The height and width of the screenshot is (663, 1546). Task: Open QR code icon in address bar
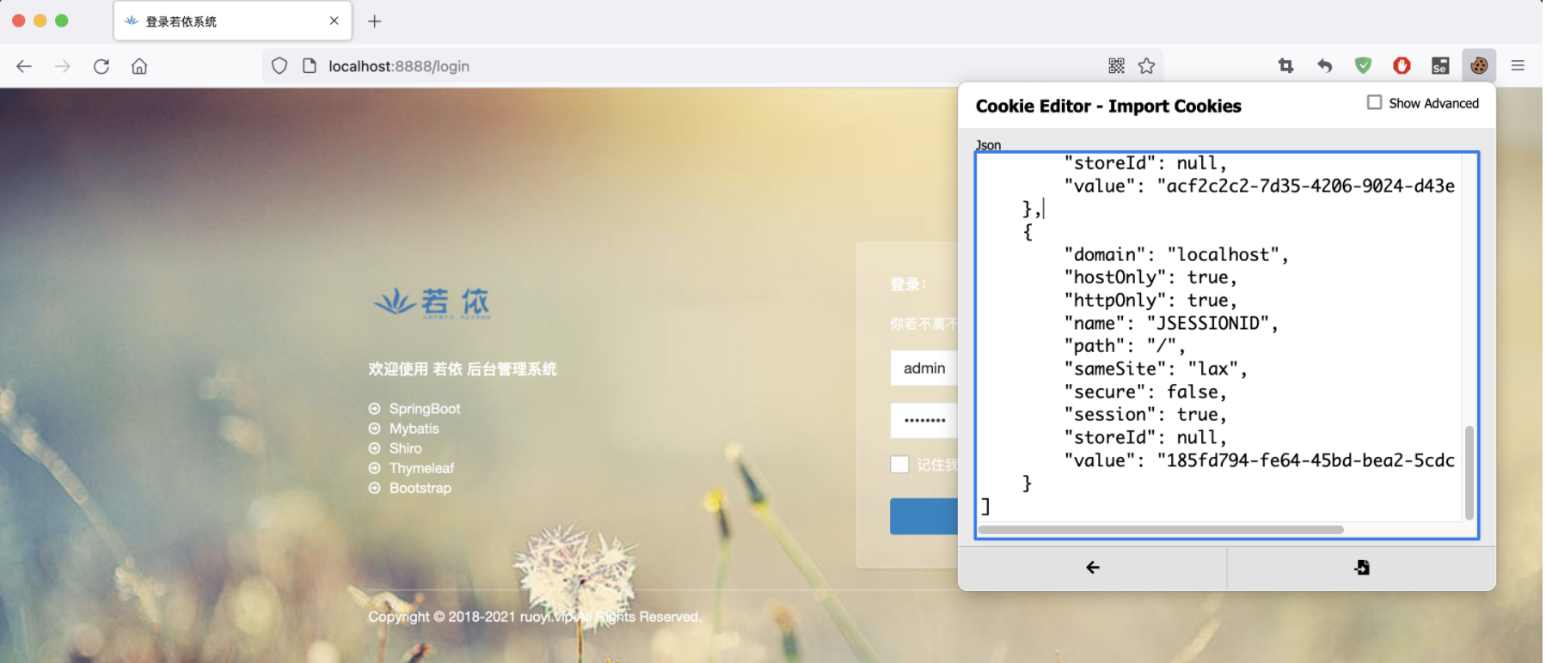tap(1116, 65)
